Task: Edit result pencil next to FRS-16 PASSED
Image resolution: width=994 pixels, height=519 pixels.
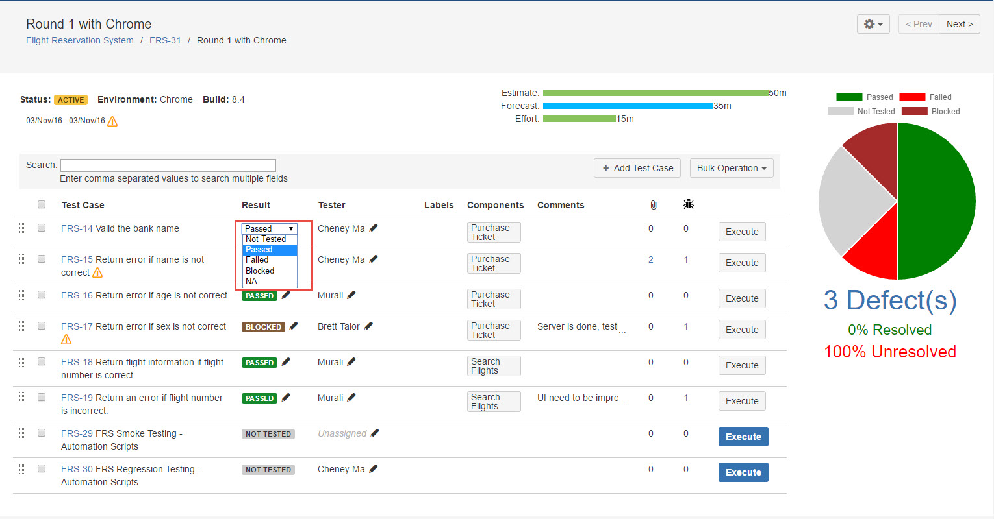Action: click(286, 295)
